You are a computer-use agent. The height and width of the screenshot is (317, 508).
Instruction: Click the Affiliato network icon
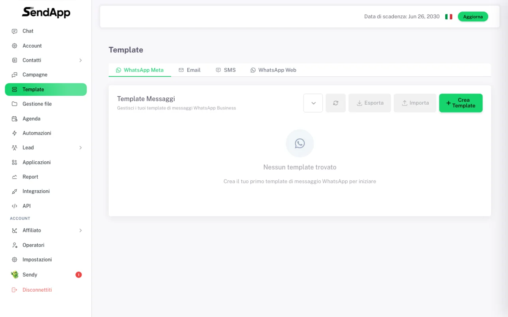pyautogui.click(x=15, y=231)
